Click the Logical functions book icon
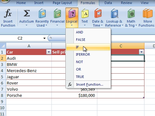The height and width of the screenshot is (116, 155). pyautogui.click(x=72, y=13)
